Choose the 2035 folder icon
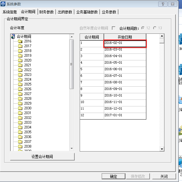The width and height of the screenshot is (182, 182). click(20, 132)
